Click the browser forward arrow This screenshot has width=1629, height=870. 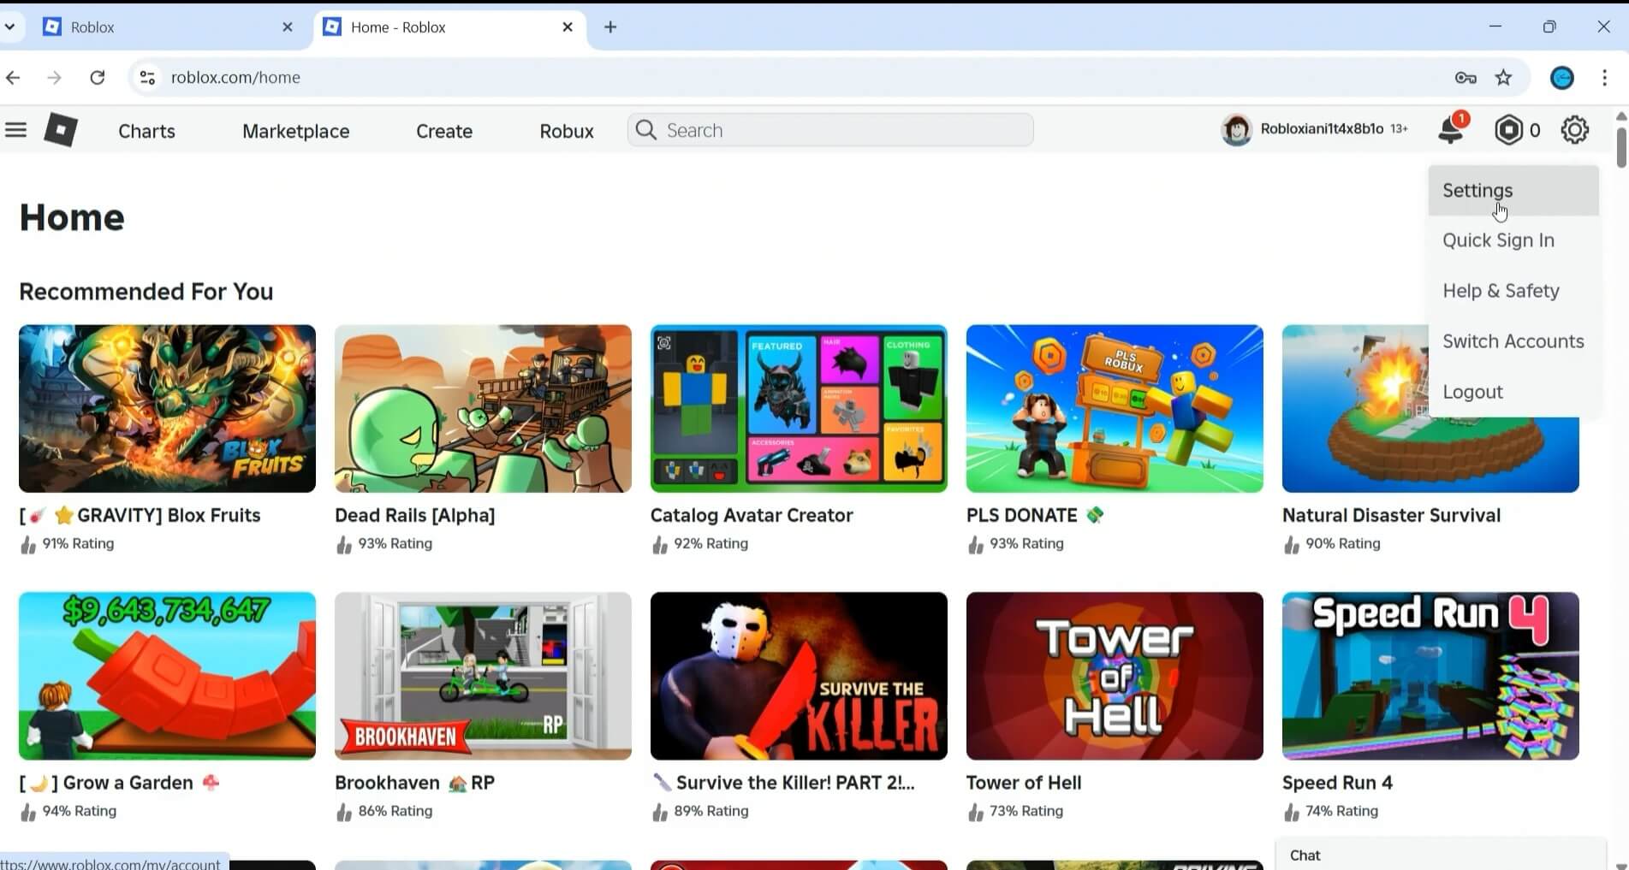tap(55, 78)
